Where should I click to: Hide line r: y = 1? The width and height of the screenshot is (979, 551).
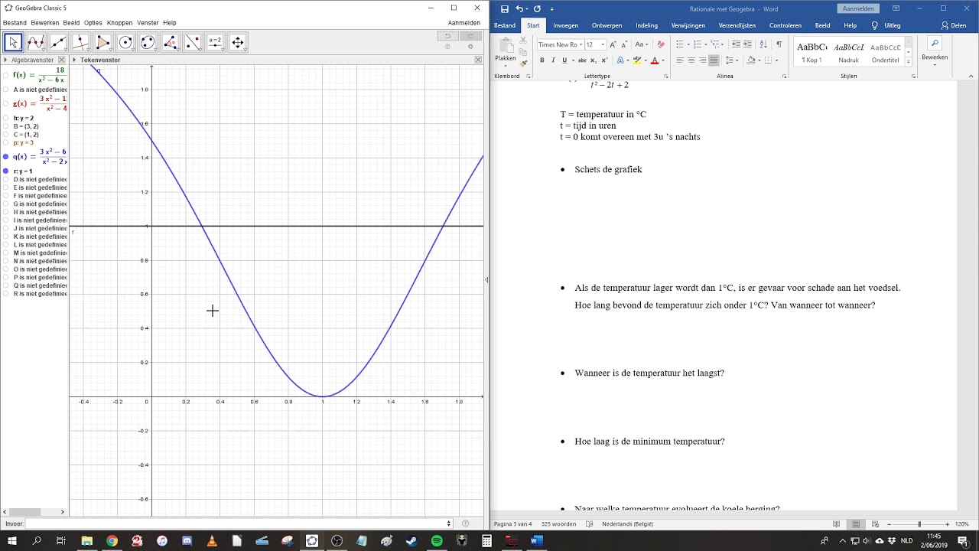click(6, 171)
